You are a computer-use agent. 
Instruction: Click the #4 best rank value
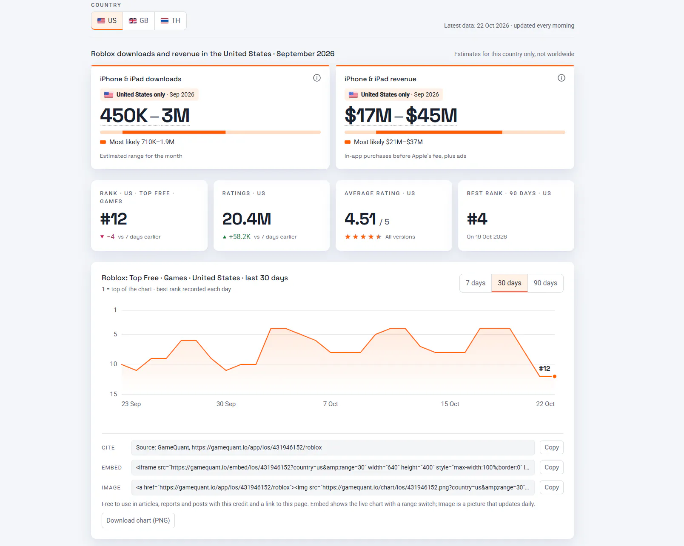(x=477, y=219)
